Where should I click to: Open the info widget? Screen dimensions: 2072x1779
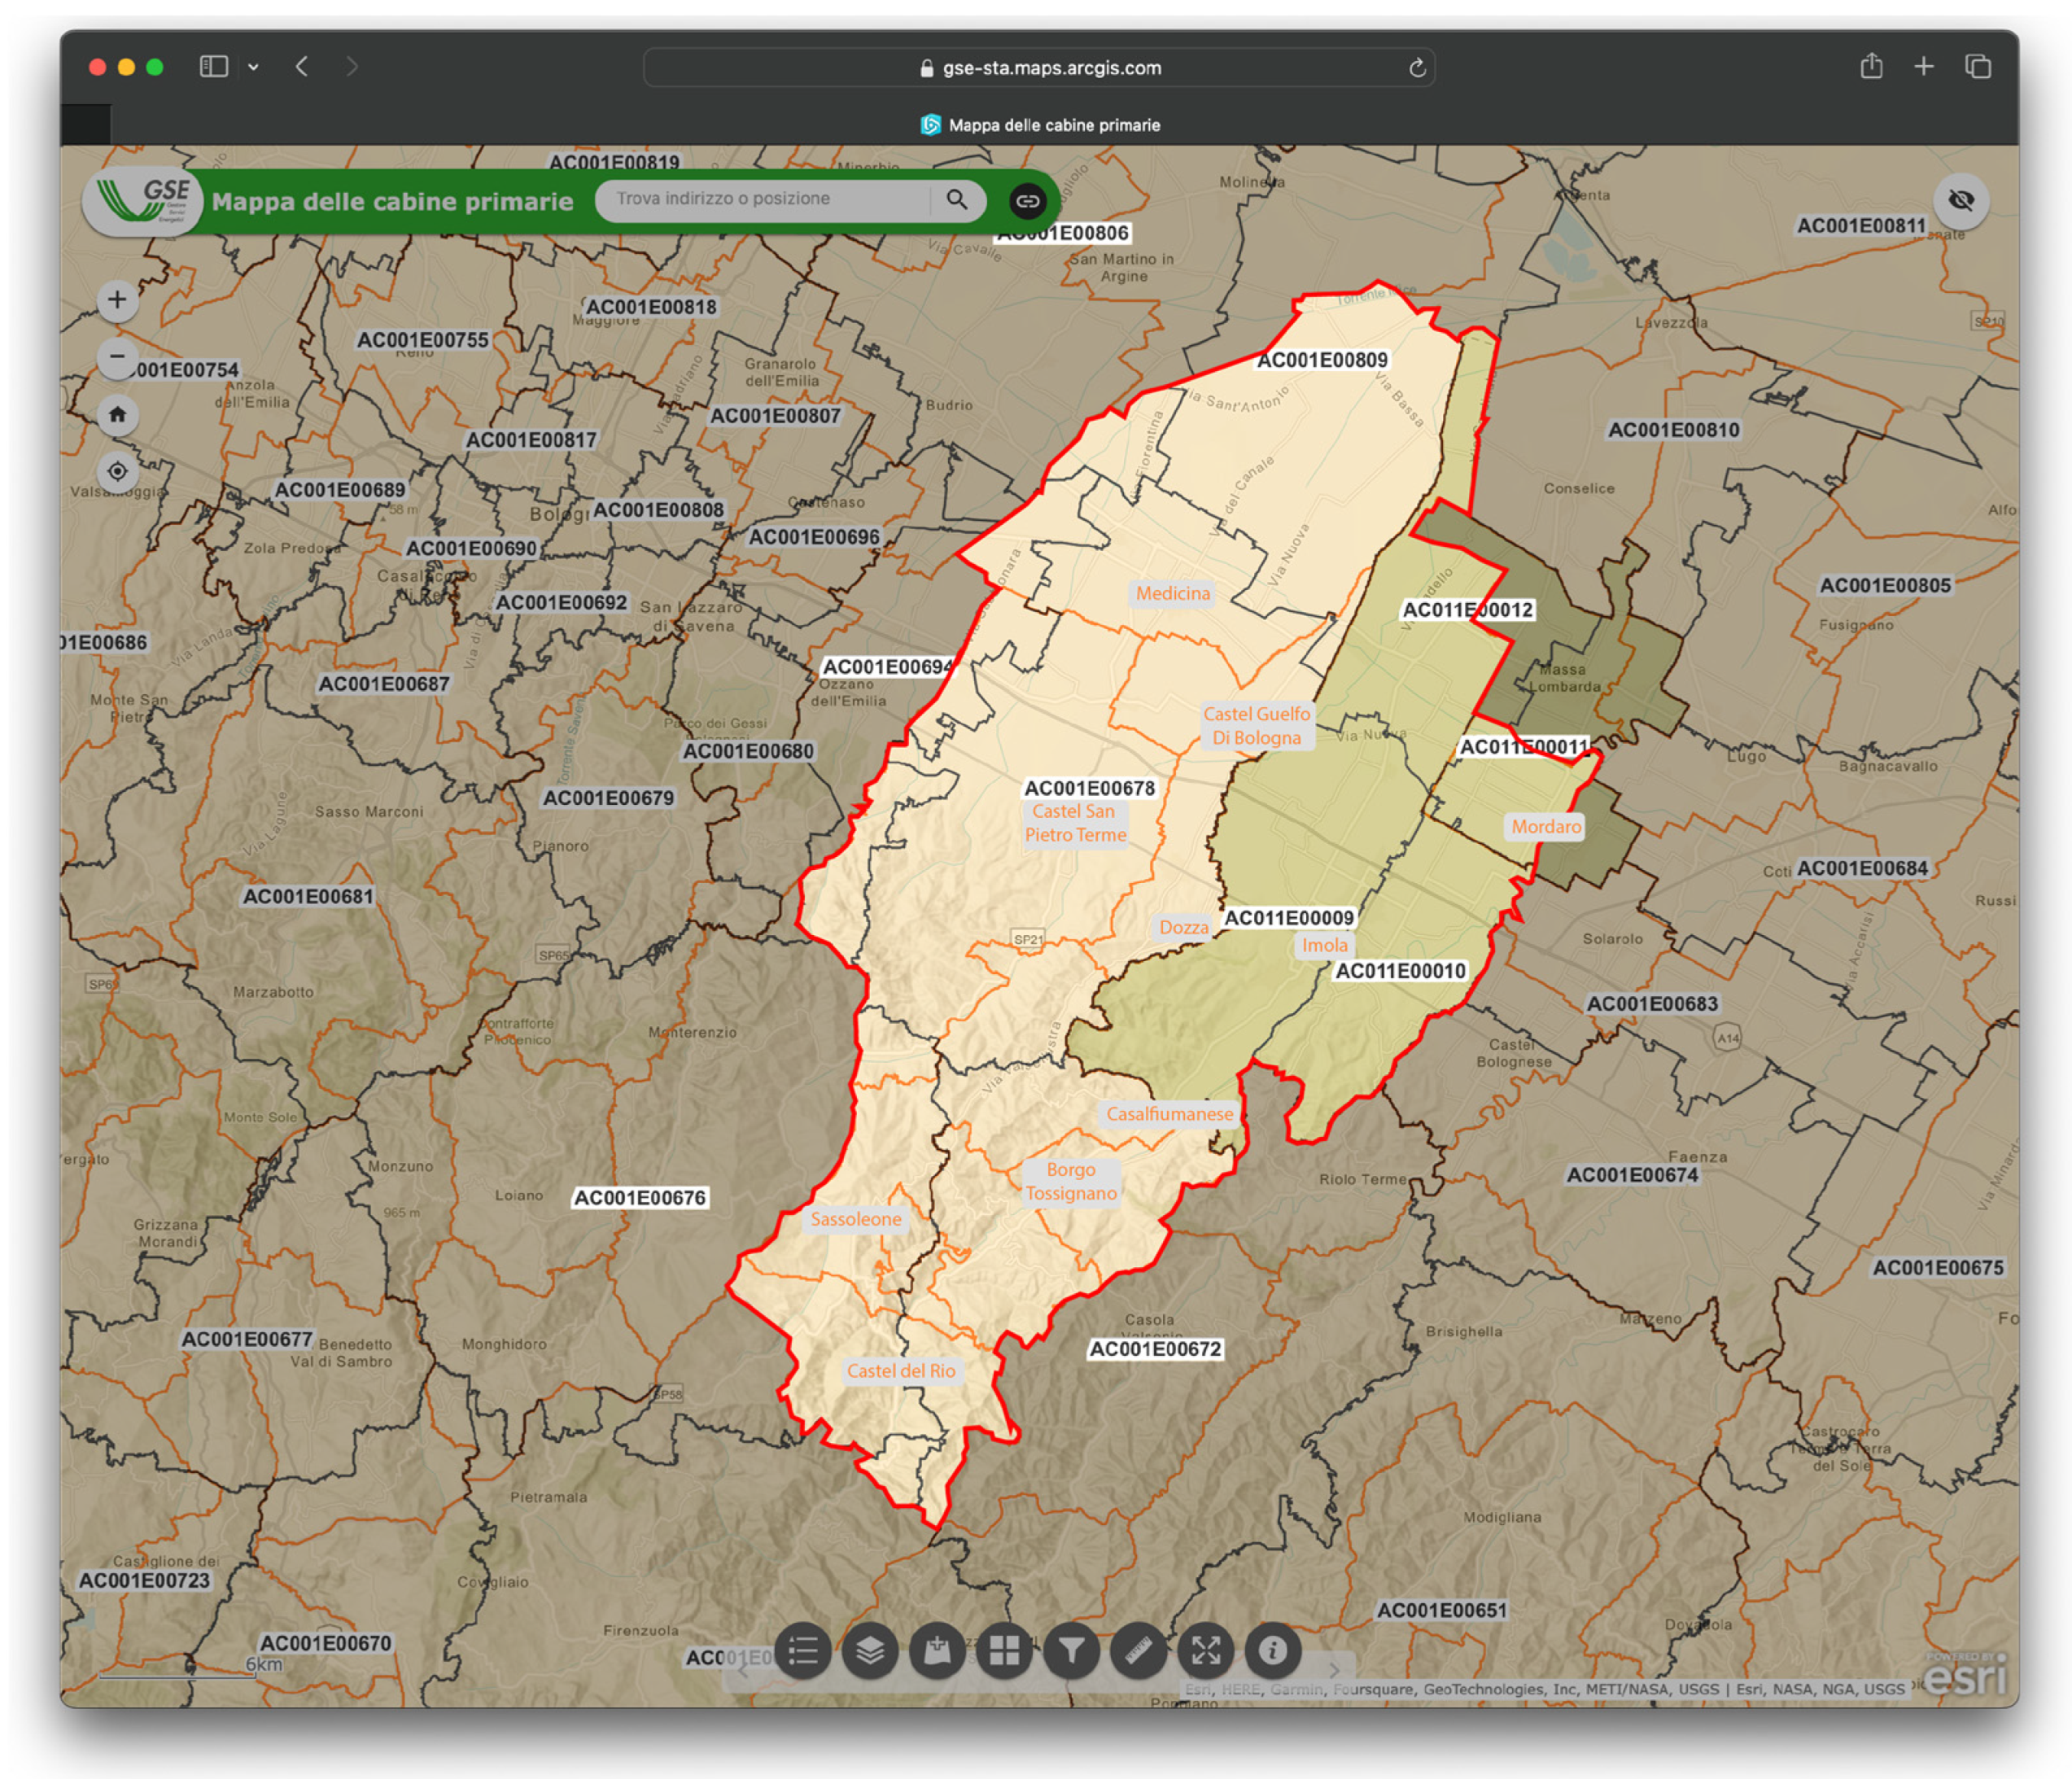1272,1651
